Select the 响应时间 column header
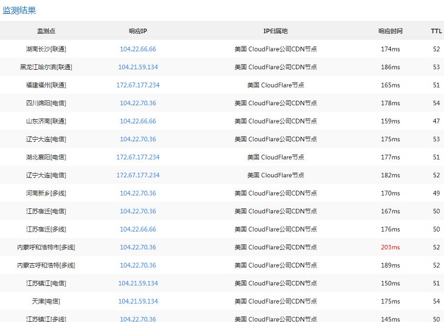 [391, 31]
